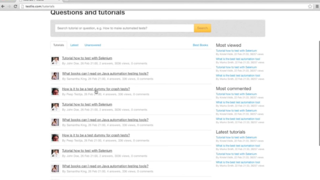This screenshot has height=180, width=320.
Task: Click Peep Testija's avatar on the third list row
Action: pyautogui.click(x=55, y=92)
